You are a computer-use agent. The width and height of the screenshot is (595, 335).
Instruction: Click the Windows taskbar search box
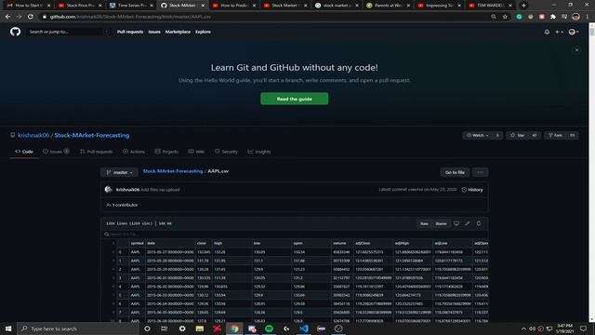(x=78, y=328)
